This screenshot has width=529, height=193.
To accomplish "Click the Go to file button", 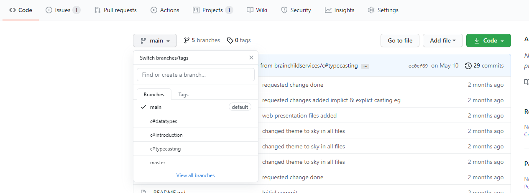I will (400, 40).
